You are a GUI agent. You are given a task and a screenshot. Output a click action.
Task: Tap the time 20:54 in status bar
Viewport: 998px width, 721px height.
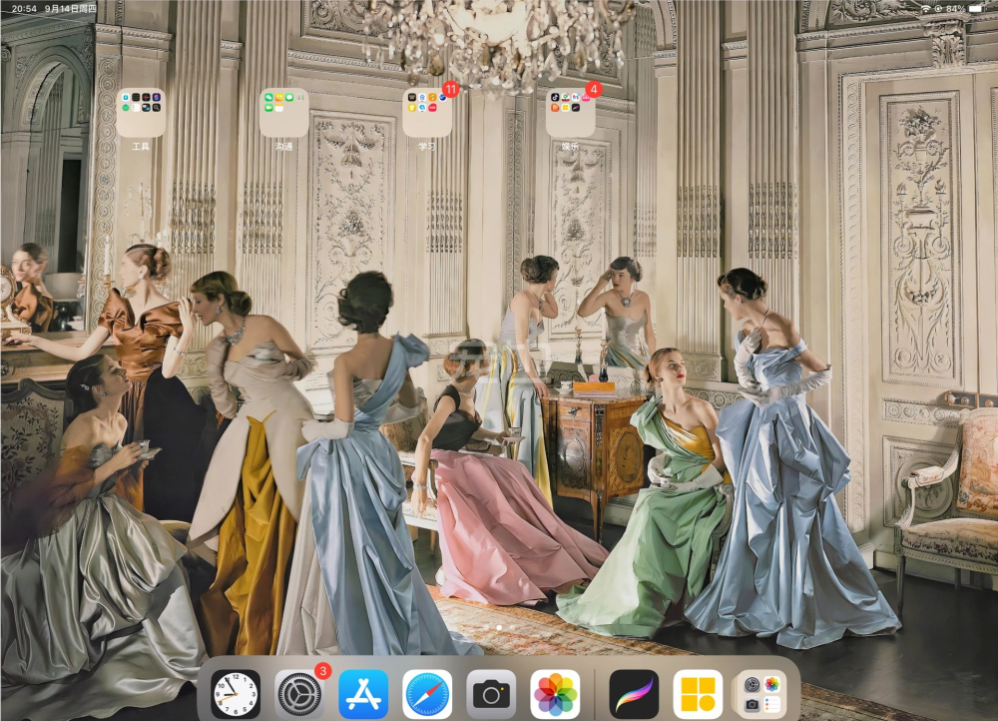[x=19, y=8]
